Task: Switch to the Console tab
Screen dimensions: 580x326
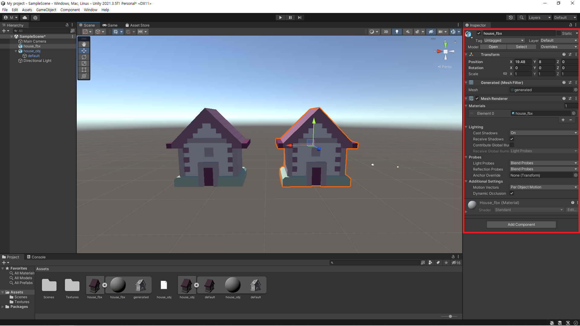Action: (36, 257)
